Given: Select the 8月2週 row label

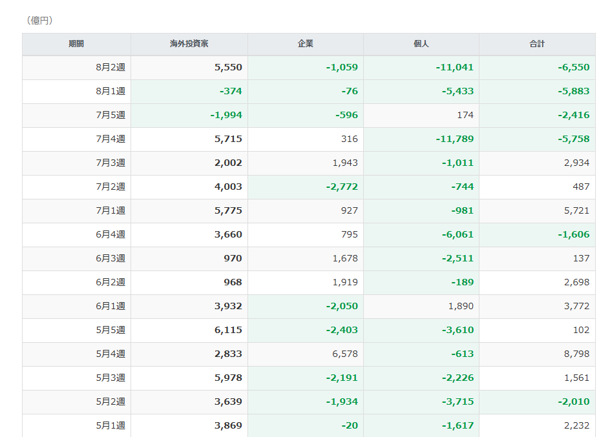Looking at the screenshot, I should [110, 68].
